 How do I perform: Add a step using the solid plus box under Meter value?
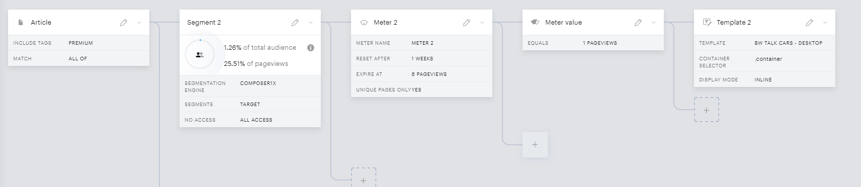click(x=535, y=145)
